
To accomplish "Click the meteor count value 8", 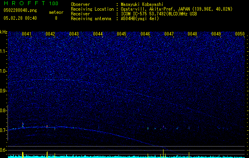I will (x=56, y=18).
